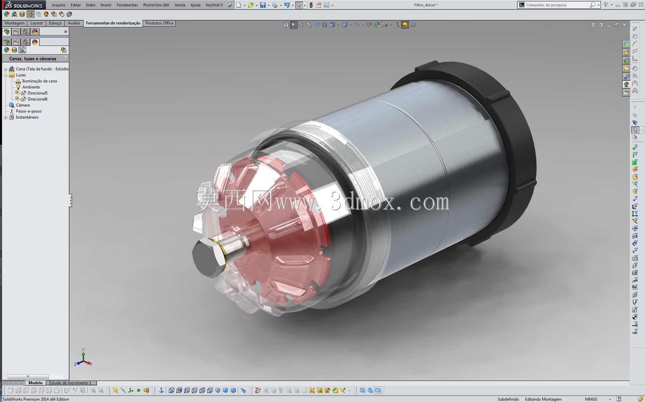Click the Open folder icon
Screen dimensions: 645x402
tap(250, 5)
